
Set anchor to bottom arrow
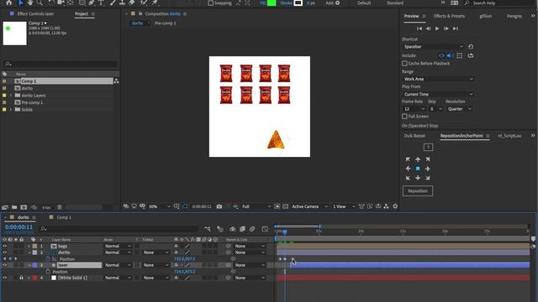point(418,178)
